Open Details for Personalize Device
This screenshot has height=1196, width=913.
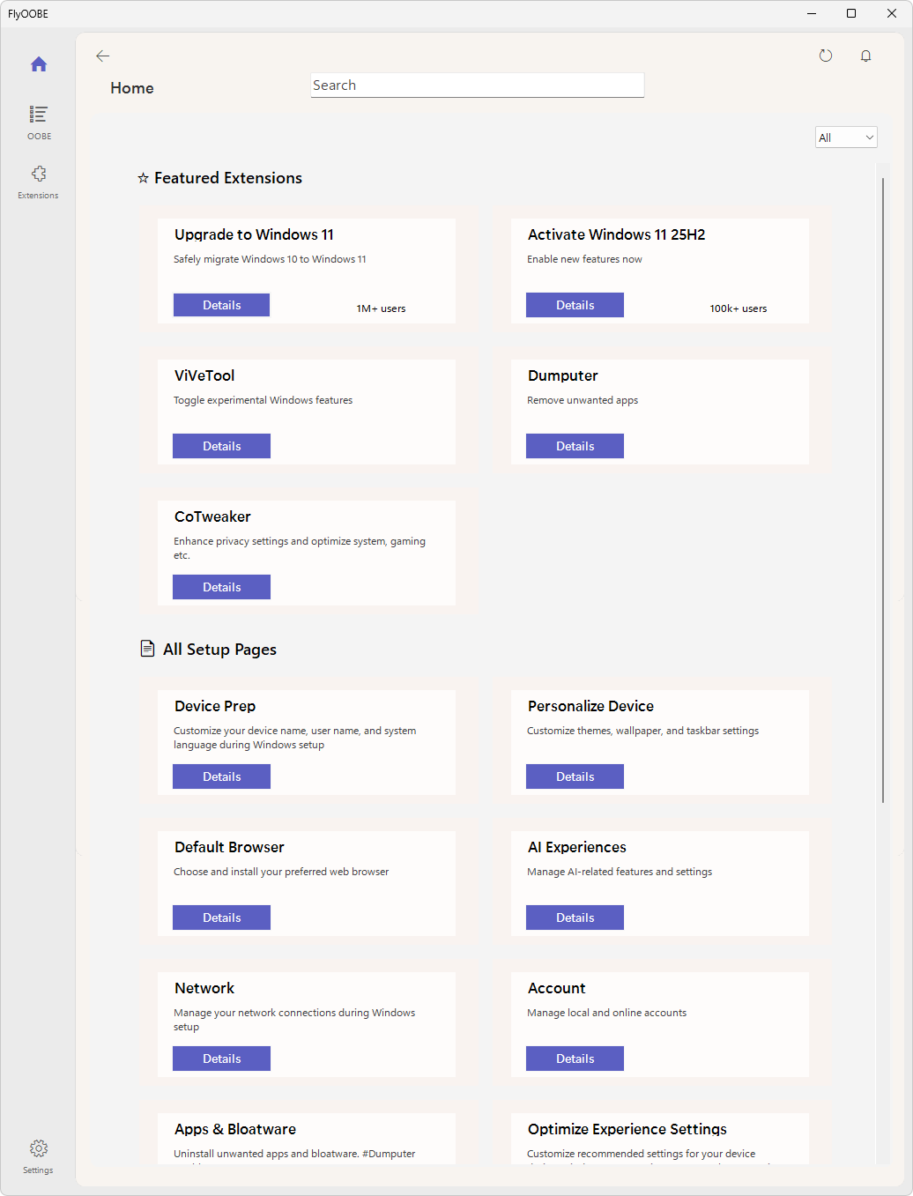pyautogui.click(x=575, y=776)
